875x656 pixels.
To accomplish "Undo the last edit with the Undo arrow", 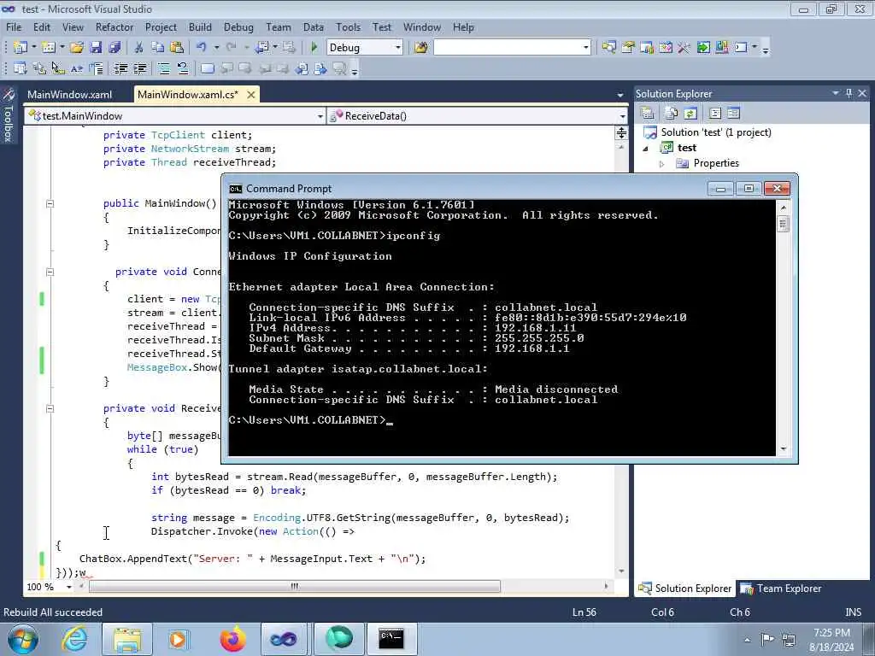I will pyautogui.click(x=202, y=48).
